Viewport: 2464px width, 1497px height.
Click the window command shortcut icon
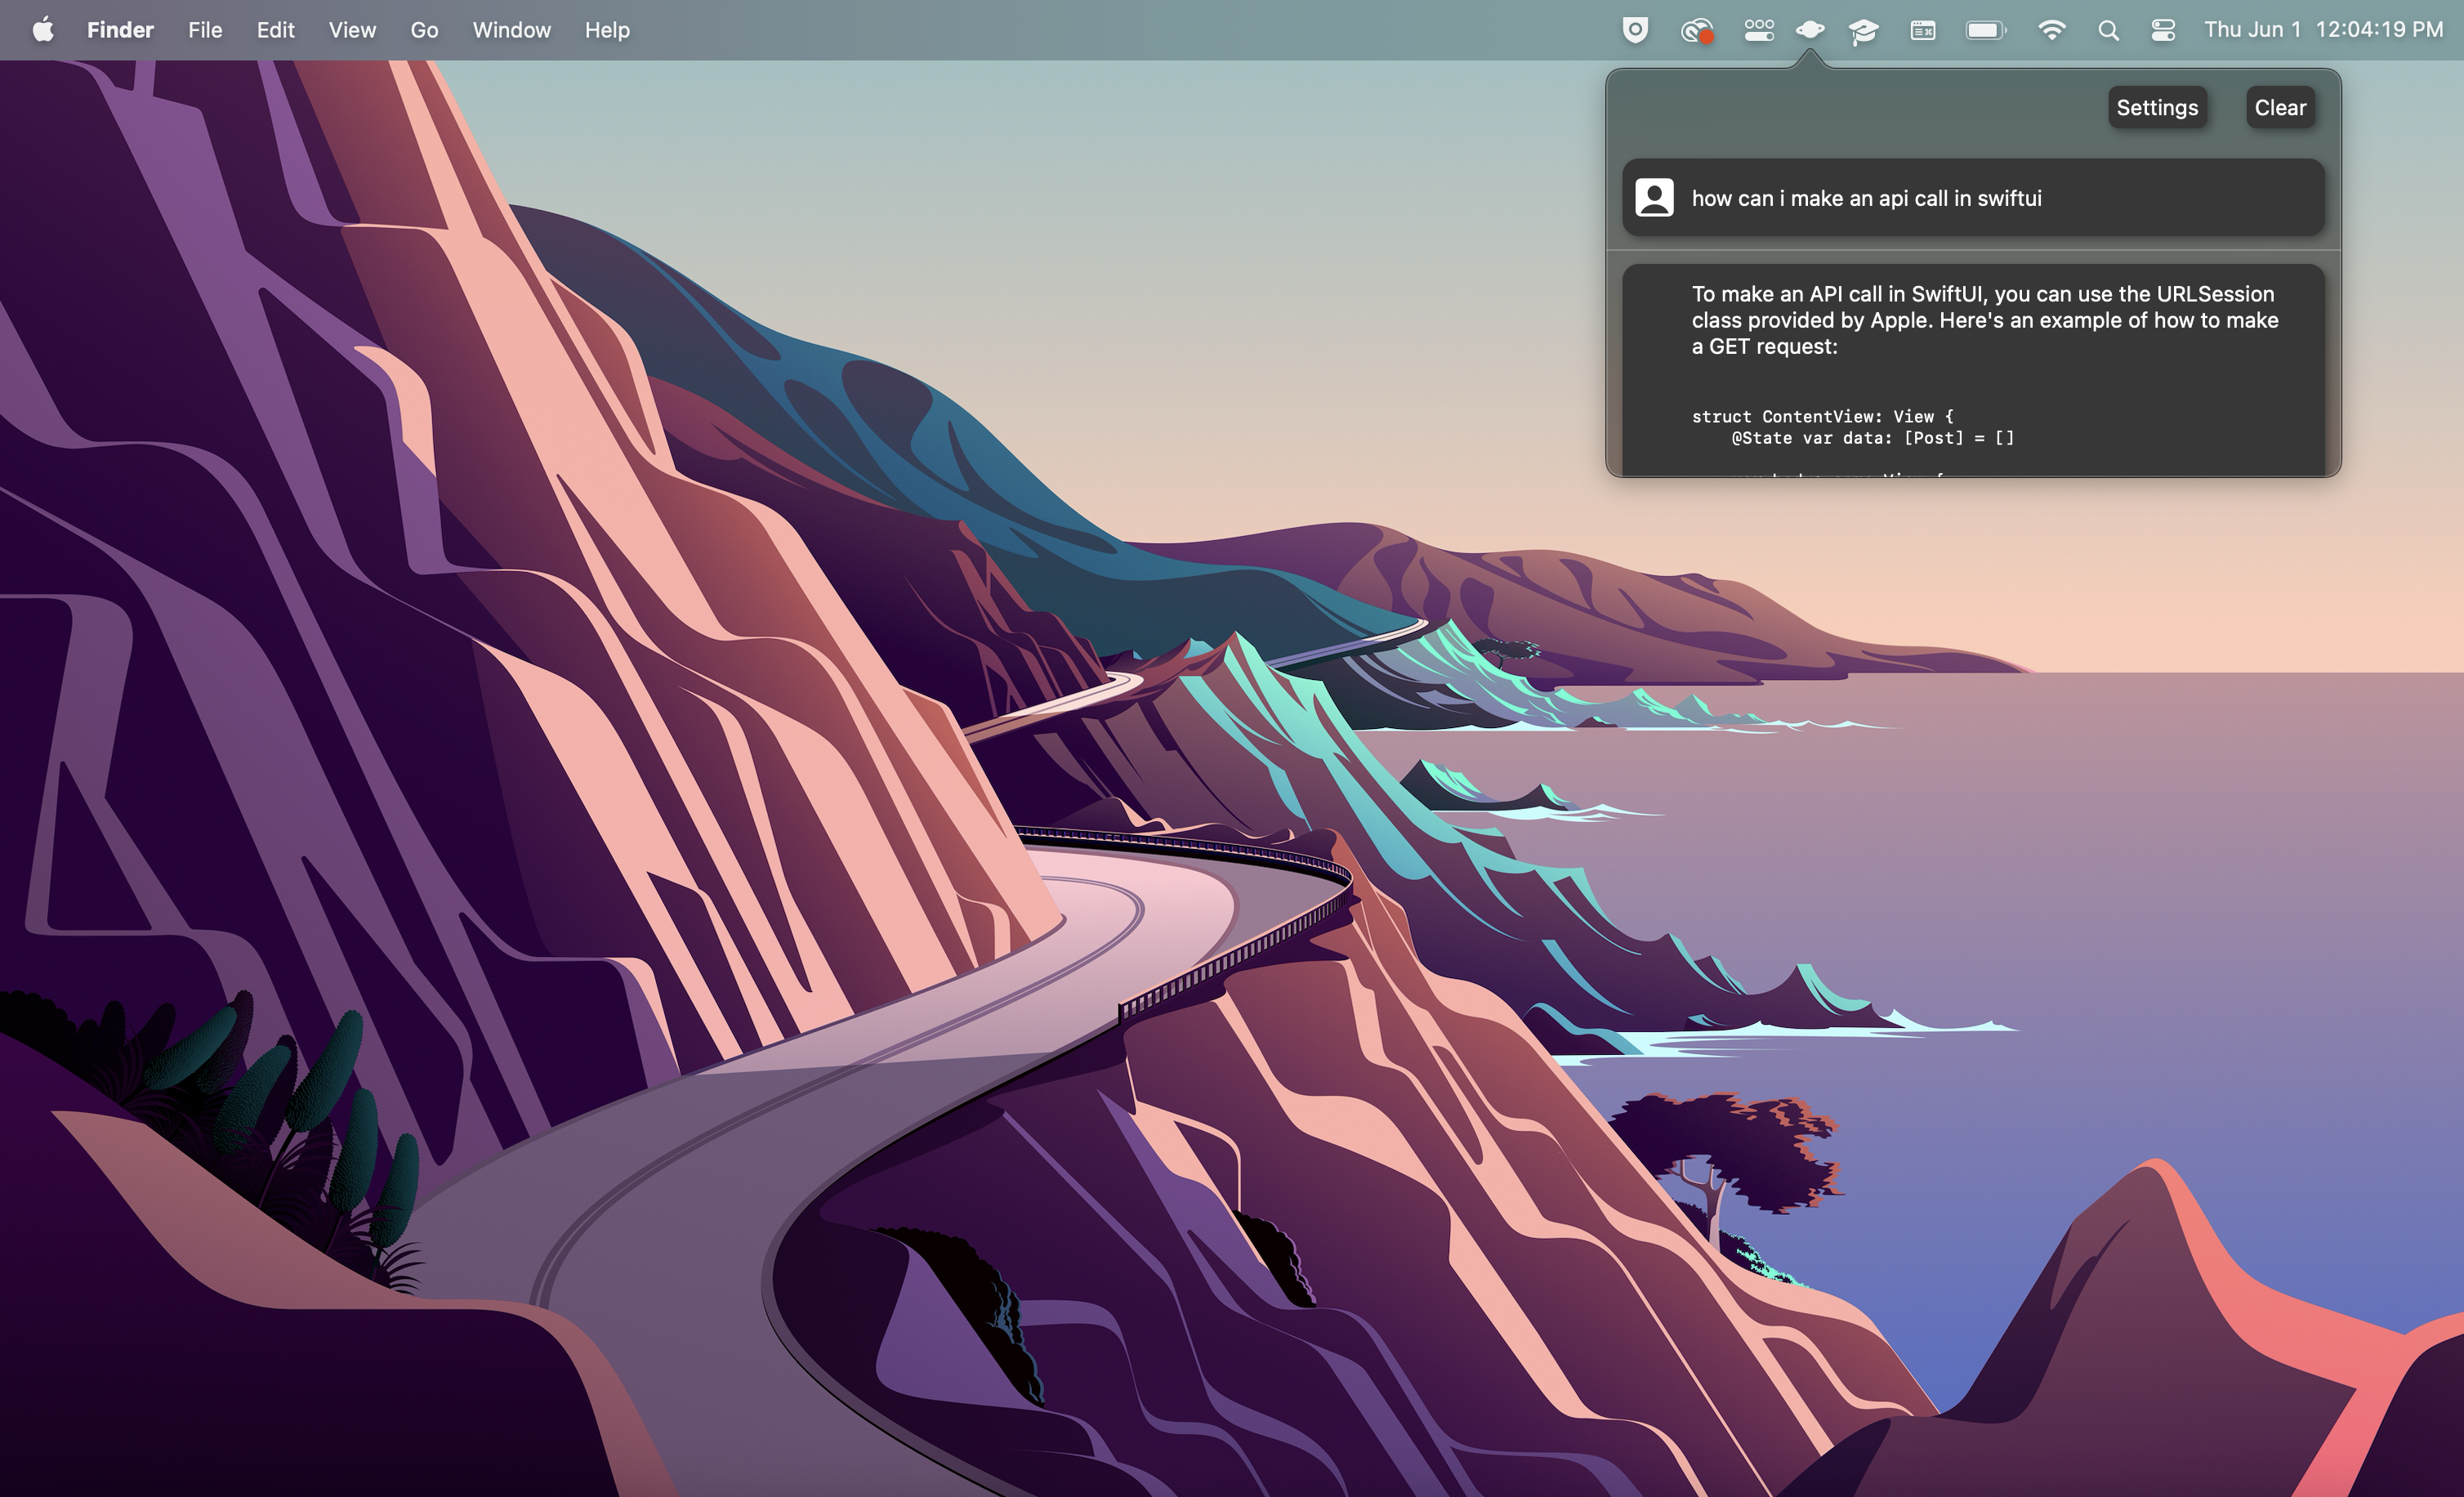1922,30
